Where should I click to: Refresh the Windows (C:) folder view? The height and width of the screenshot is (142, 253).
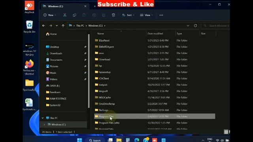coord(195,26)
